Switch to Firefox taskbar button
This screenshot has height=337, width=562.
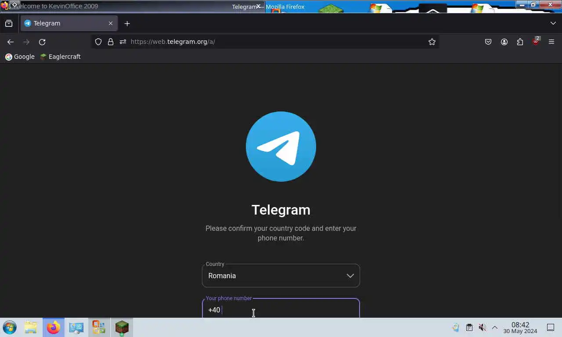coord(54,327)
